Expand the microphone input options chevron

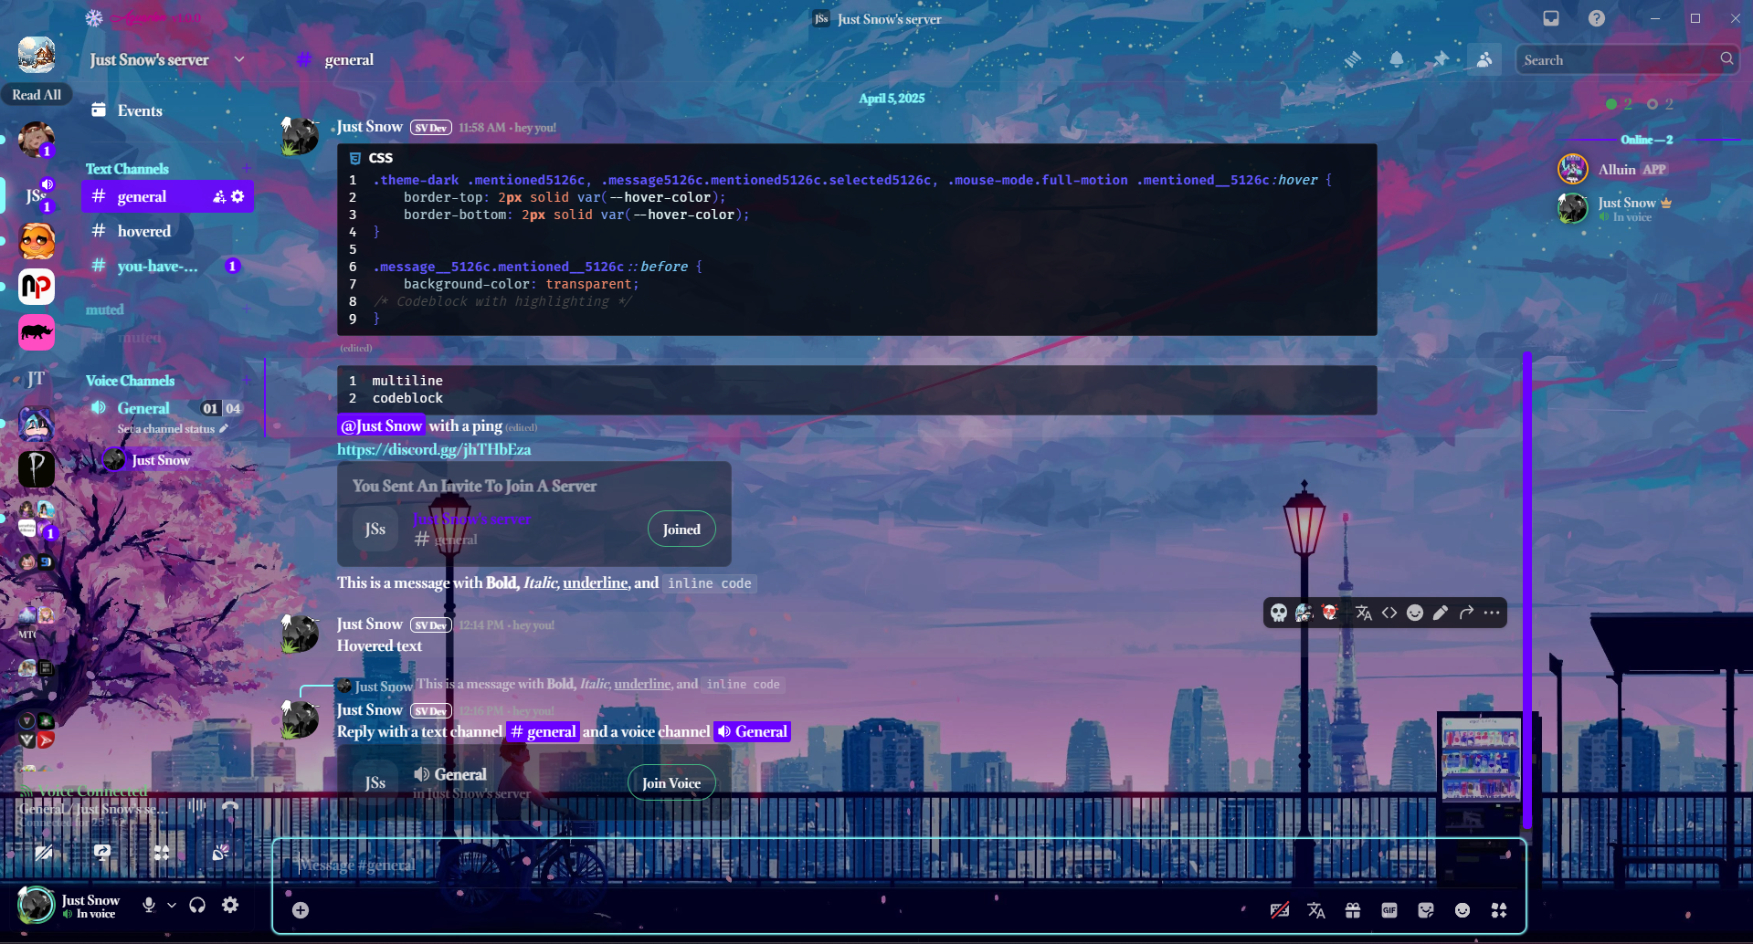pyautogui.click(x=172, y=905)
